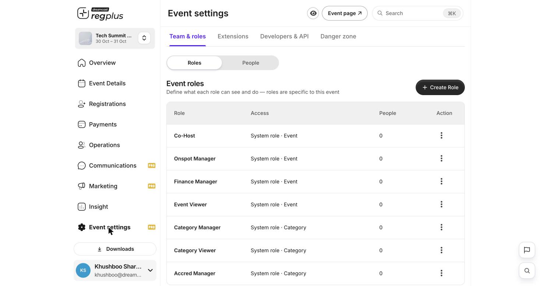Click the Operations people icon

82,145
